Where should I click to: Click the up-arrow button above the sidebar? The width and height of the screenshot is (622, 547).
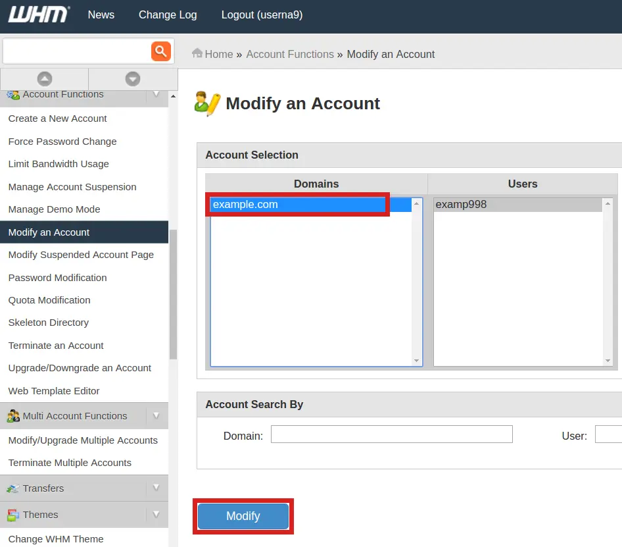pyautogui.click(x=45, y=78)
